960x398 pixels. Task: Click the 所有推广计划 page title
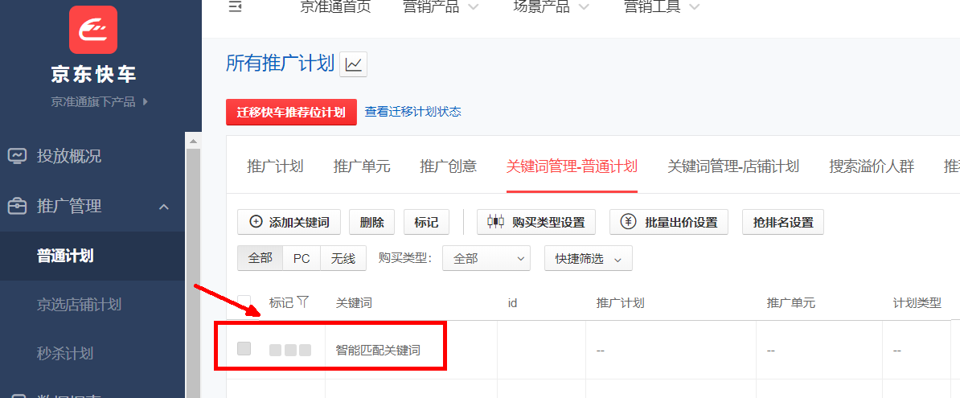point(280,63)
